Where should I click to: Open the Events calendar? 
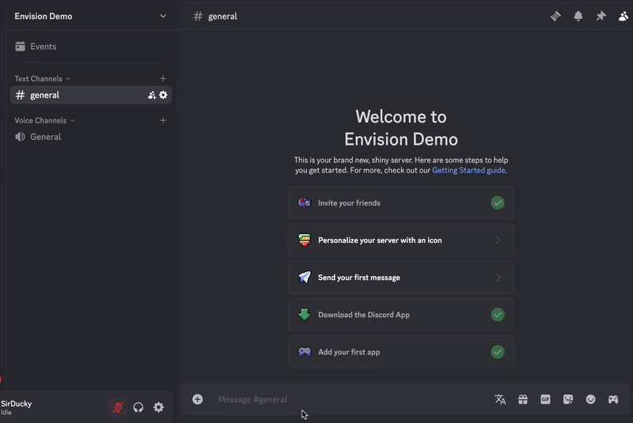click(x=91, y=47)
